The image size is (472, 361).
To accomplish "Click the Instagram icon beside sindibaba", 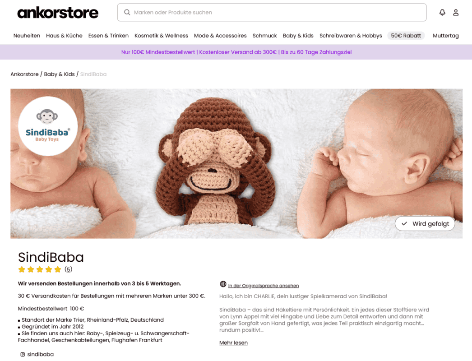I will click(x=23, y=354).
